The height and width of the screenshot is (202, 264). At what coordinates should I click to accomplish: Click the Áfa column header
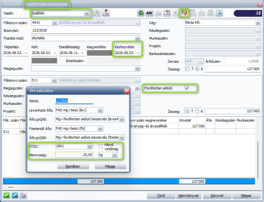coord(210,120)
